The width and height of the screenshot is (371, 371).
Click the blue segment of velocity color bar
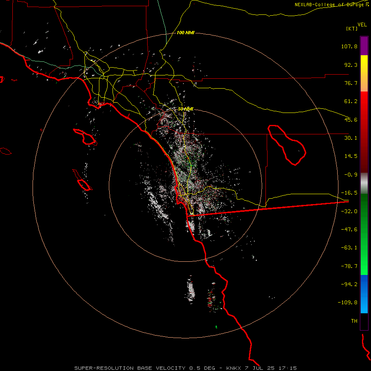(x=364, y=294)
